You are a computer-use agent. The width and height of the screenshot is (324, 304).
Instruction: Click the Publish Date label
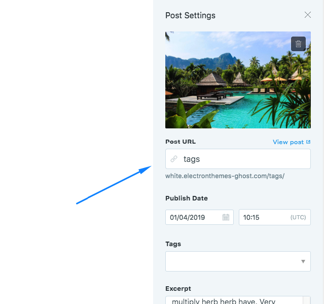[187, 198]
